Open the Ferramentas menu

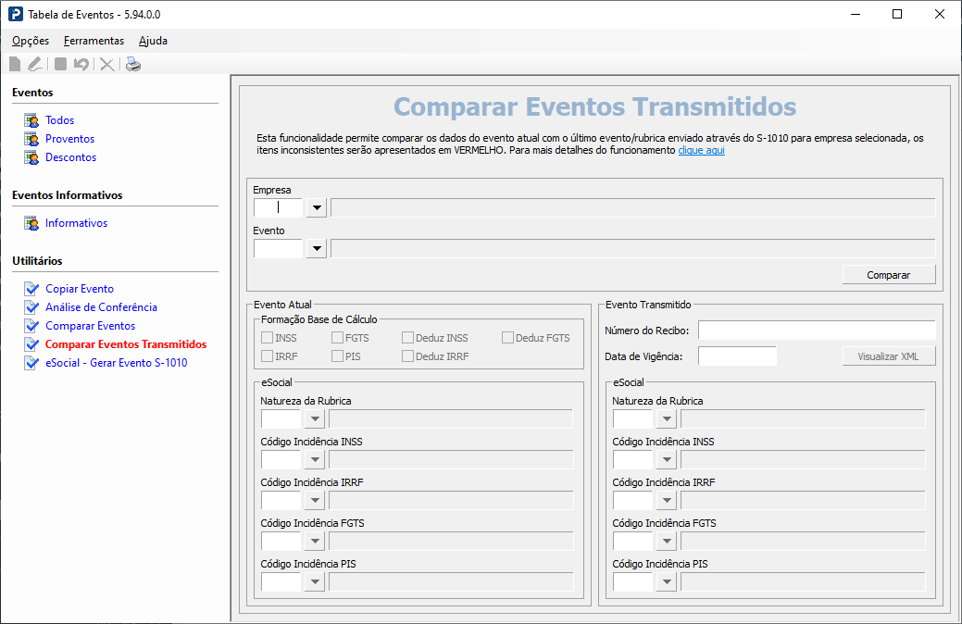(x=94, y=41)
